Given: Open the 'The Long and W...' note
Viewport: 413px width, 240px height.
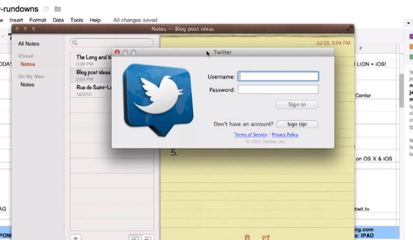Looking at the screenshot, I should point(91,60).
